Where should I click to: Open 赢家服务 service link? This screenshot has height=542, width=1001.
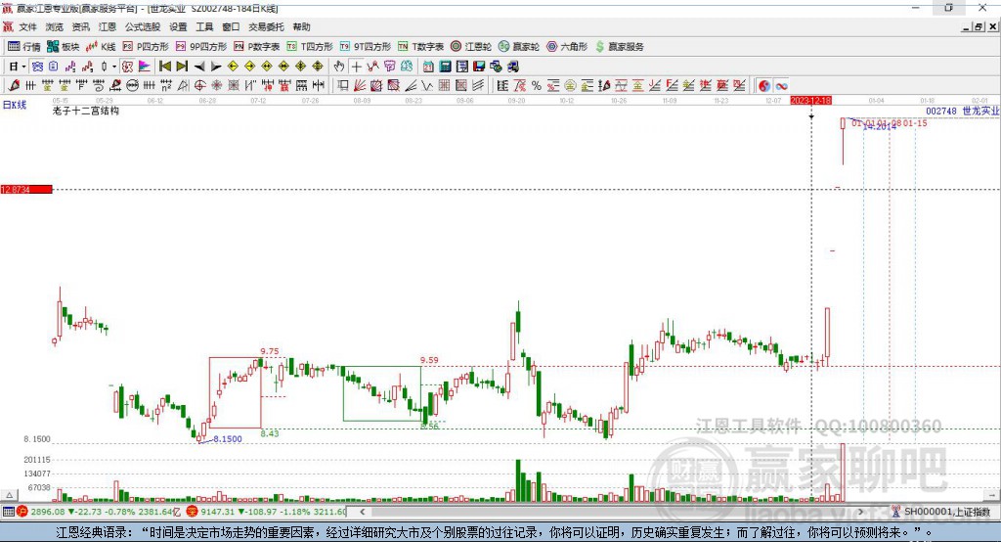tap(619, 47)
